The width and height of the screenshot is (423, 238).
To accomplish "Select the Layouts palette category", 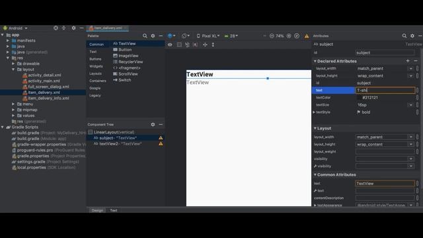I will (95, 73).
